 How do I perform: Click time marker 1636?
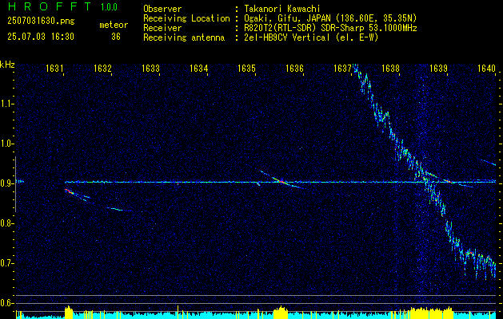point(294,68)
